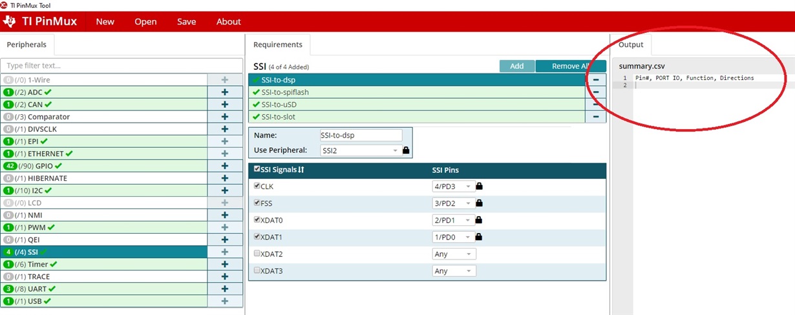The height and width of the screenshot is (315, 795).
Task: Uncheck the CLK signal checkbox
Action: pyautogui.click(x=257, y=186)
